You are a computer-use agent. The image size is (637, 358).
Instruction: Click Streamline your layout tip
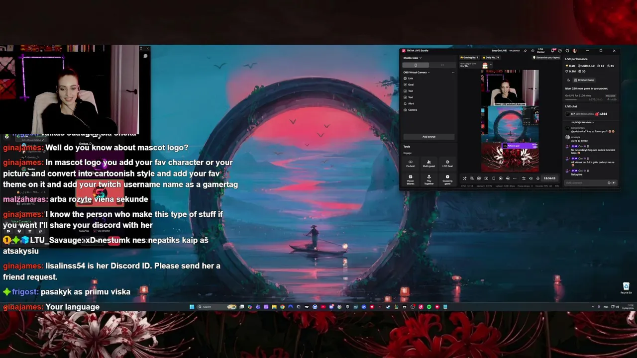point(546,58)
